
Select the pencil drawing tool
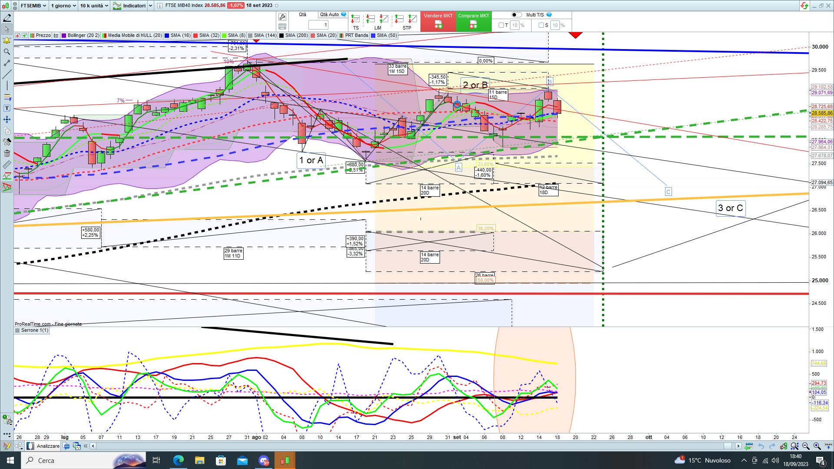click(7, 18)
